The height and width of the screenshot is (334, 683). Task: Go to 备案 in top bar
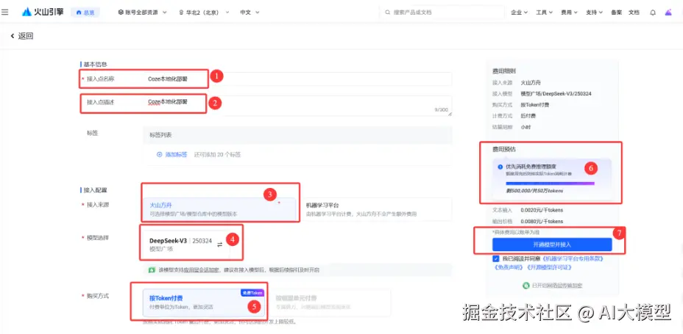click(616, 12)
